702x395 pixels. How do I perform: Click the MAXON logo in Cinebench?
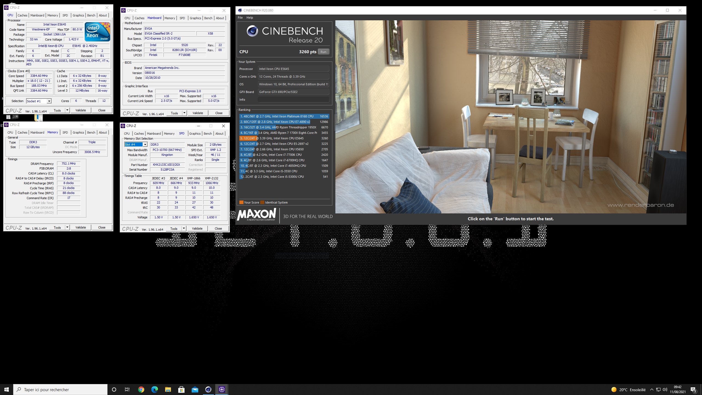tap(257, 215)
